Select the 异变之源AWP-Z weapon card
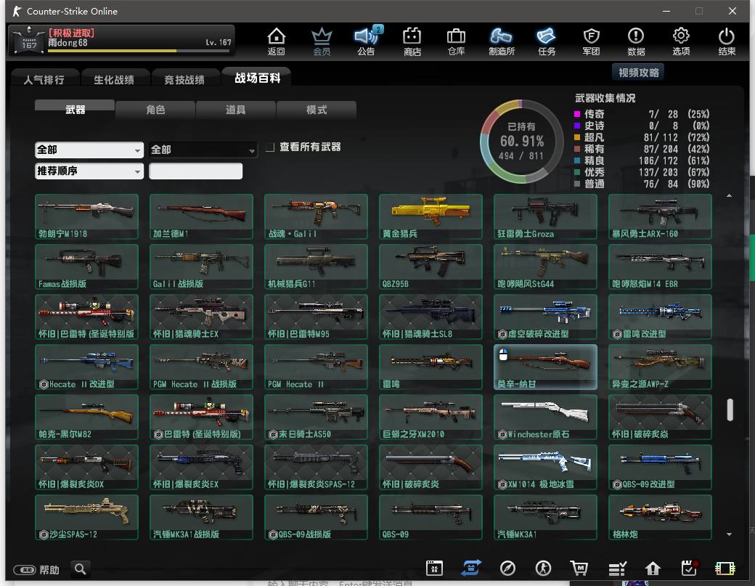The image size is (755, 586). click(x=660, y=367)
